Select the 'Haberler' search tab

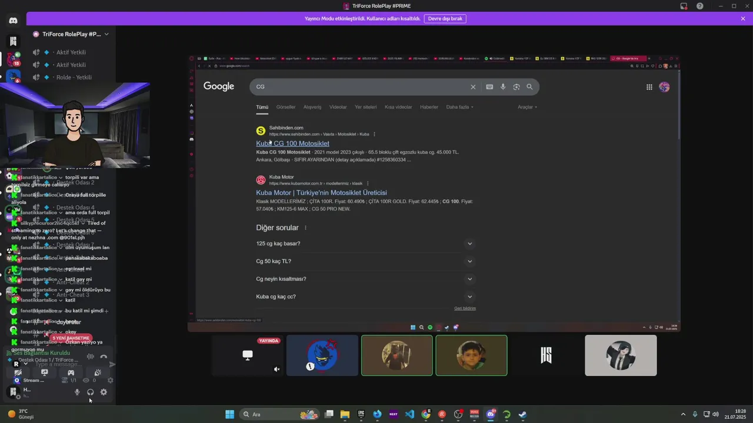(x=429, y=107)
